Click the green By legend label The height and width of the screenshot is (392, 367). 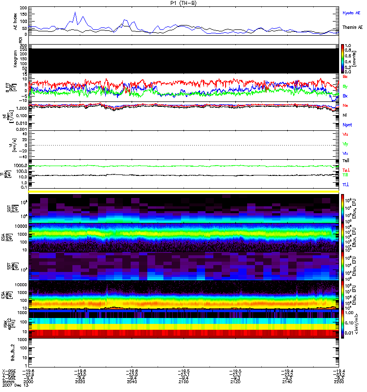tap(345, 87)
